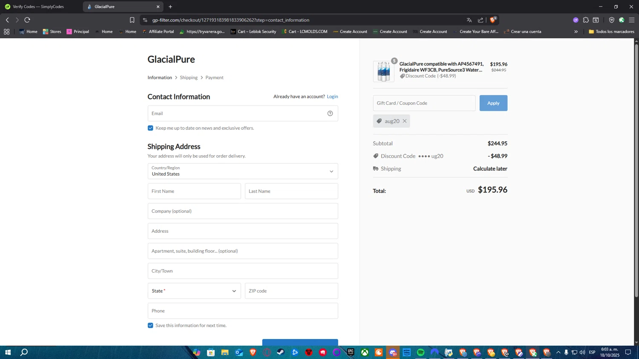Open the browser profile avatar
This screenshot has width=639, height=359.
coord(622,20)
